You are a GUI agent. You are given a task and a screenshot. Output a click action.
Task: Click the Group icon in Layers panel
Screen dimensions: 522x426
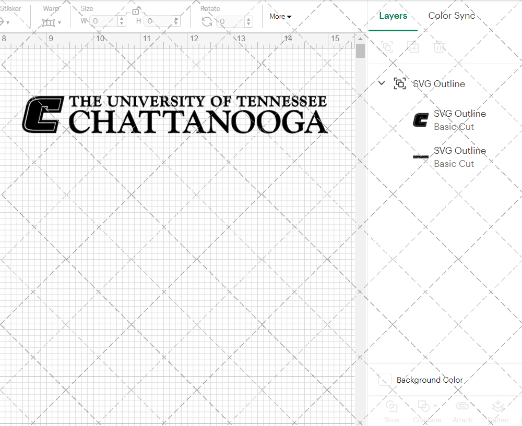[387, 47]
